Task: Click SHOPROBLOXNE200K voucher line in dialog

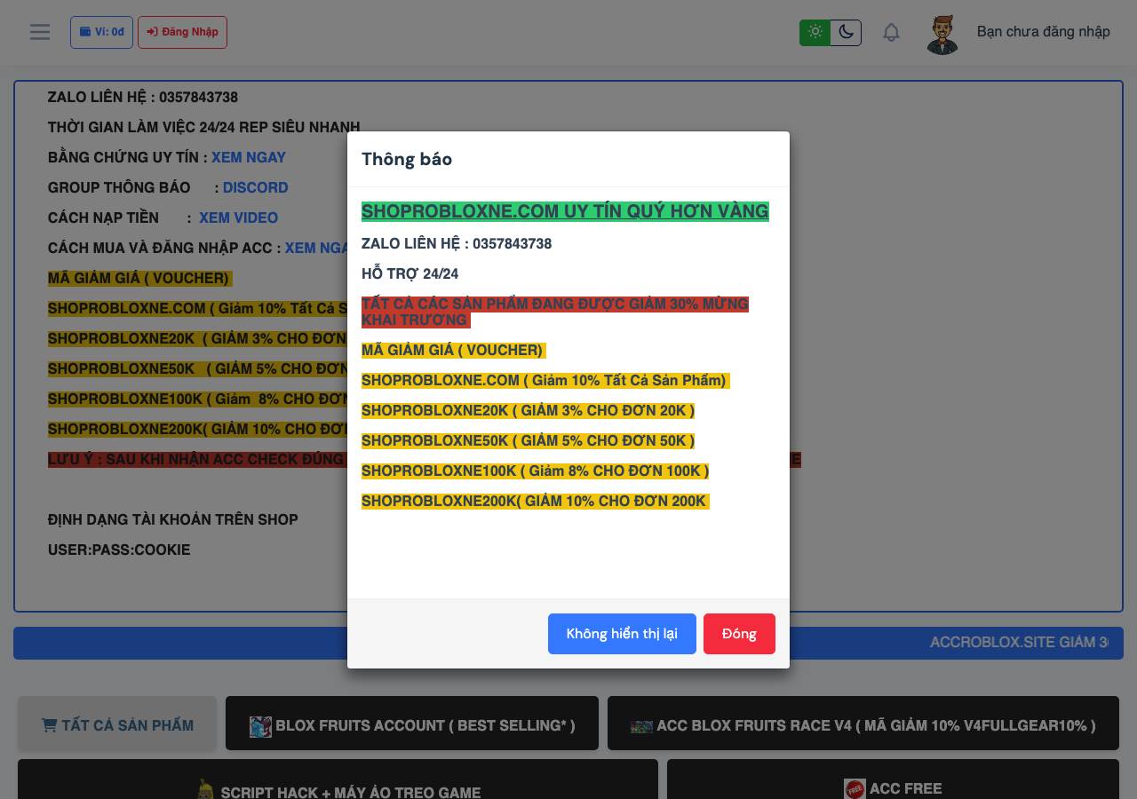Action: click(536, 501)
